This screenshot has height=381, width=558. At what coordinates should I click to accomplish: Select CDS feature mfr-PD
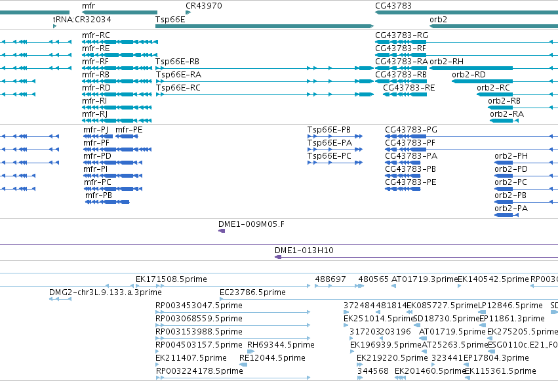97,156
